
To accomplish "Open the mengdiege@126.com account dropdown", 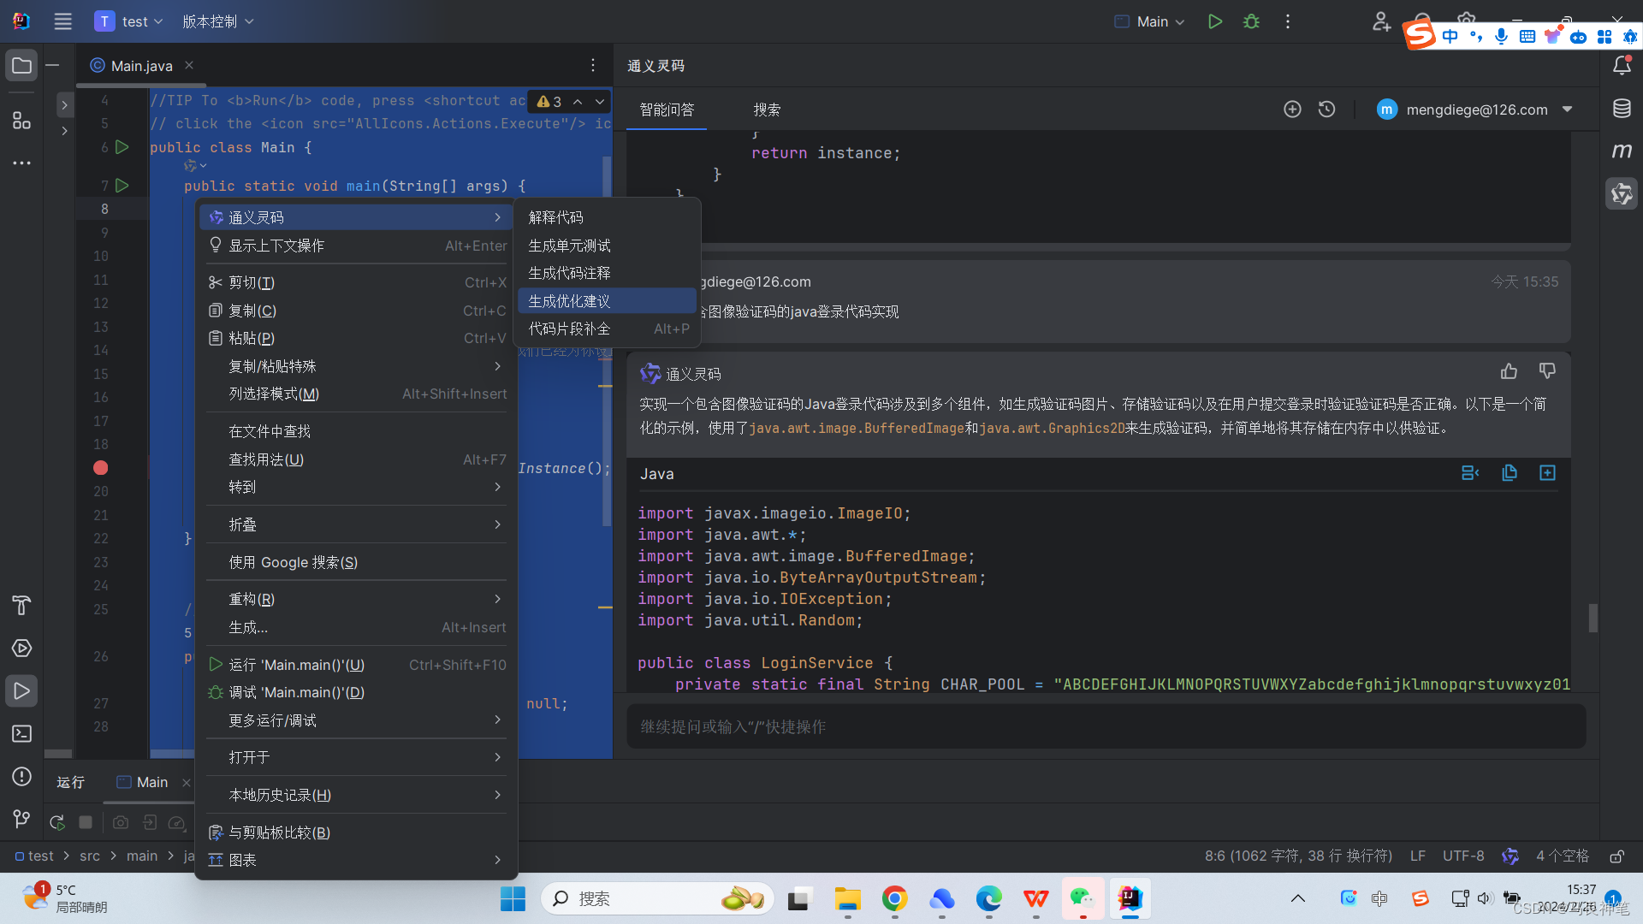I will [1475, 110].
